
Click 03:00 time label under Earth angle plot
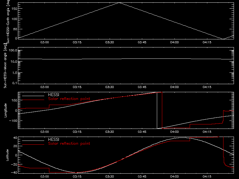45,42
